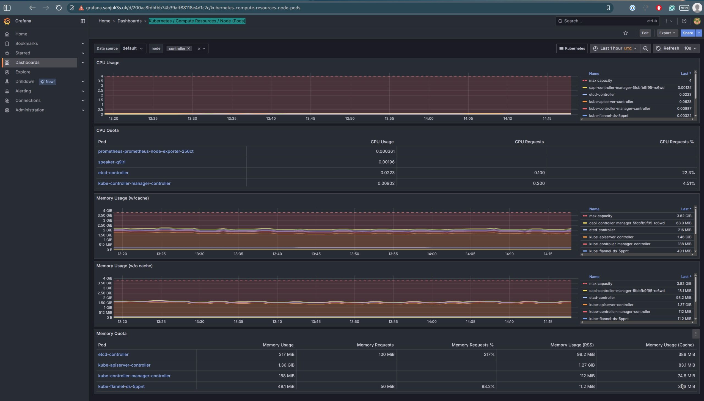Toggle kube-controller-manager-controller in Memory w/cache legend

point(620,244)
